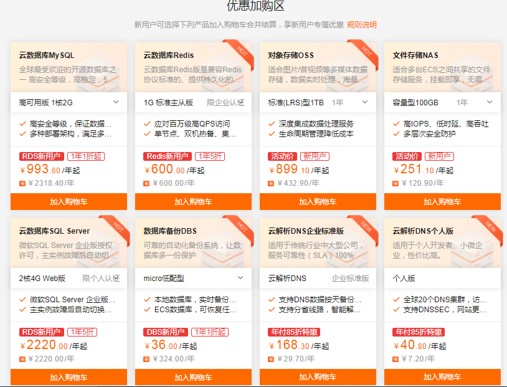
Task: Click the 个人版 spec text
Action: coord(404,279)
